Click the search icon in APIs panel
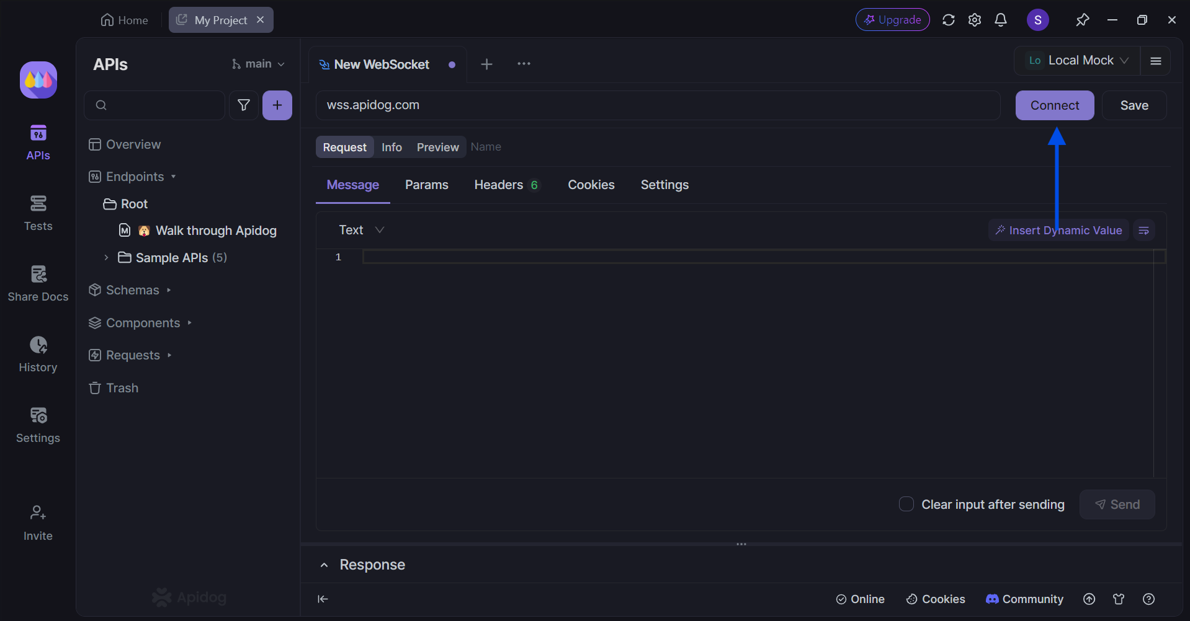This screenshot has height=621, width=1190. (x=101, y=105)
